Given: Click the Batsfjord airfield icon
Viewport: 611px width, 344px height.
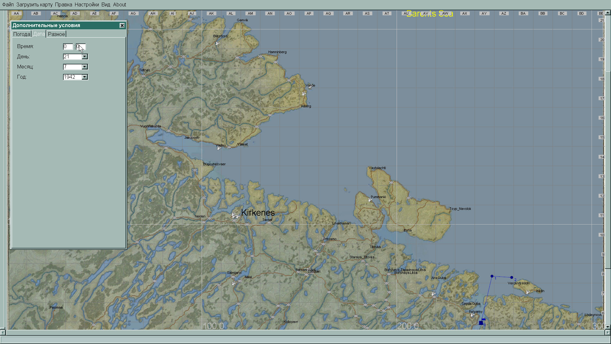Looking at the screenshot, I should coord(218,43).
